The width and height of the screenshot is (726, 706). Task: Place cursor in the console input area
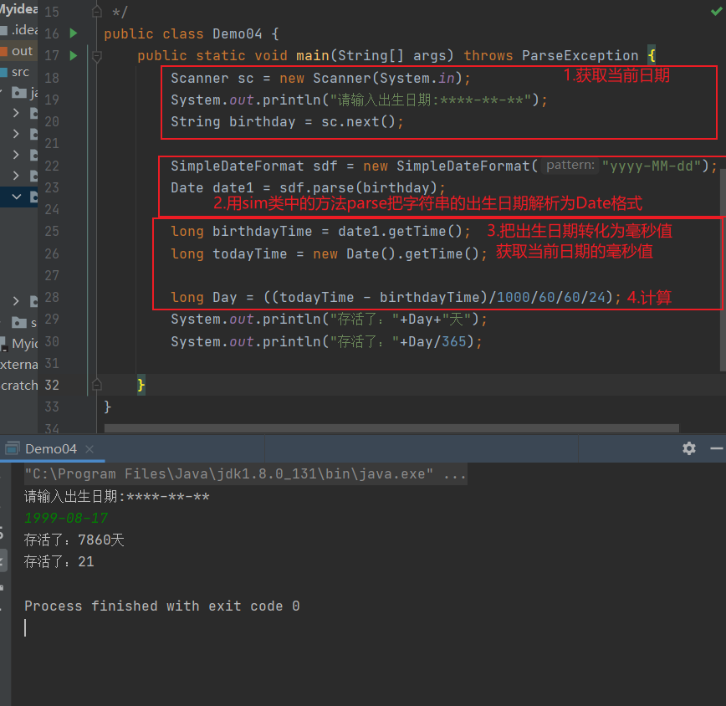(x=26, y=627)
